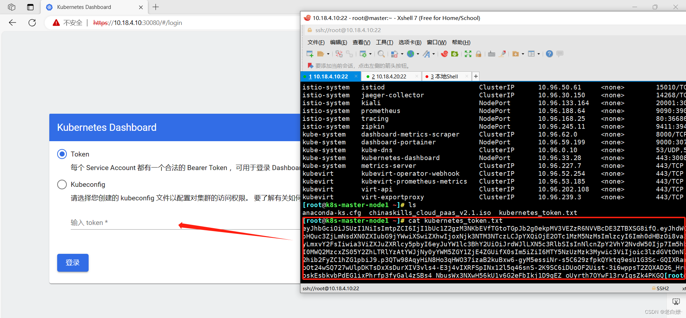Image resolution: width=686 pixels, height=318 pixels.
Task: Click the 不安全 security warning indicator
Action: (x=68, y=23)
